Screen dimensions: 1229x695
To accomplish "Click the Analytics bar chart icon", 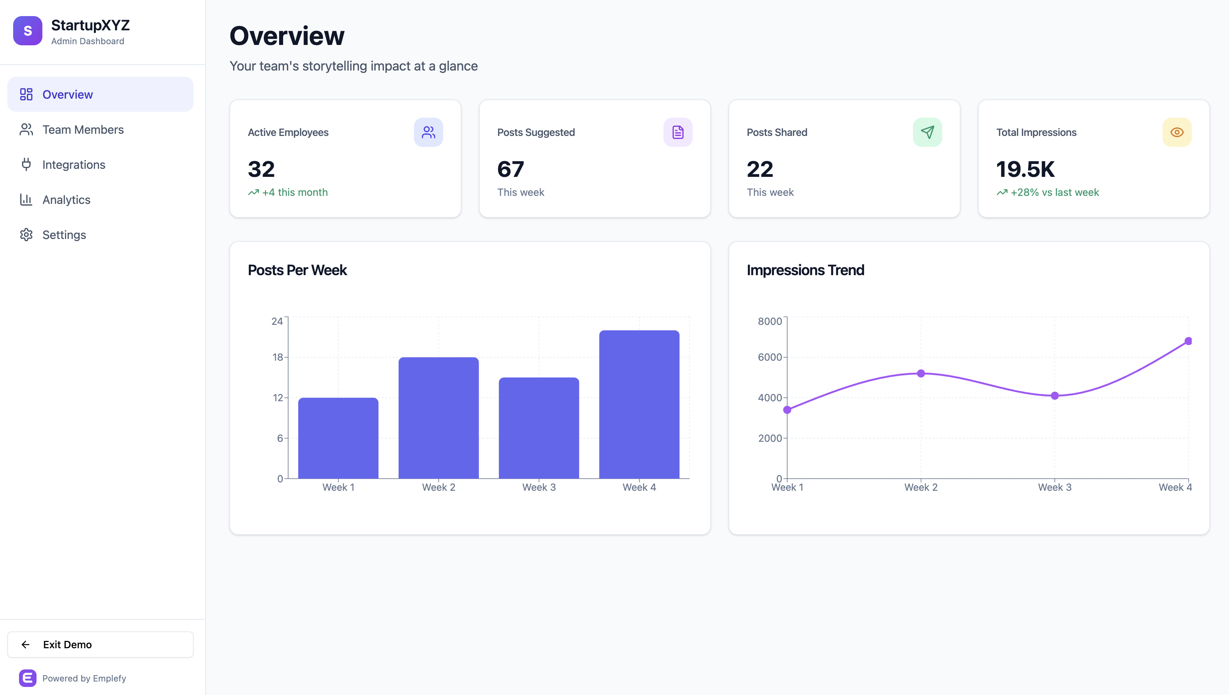I will 26,200.
